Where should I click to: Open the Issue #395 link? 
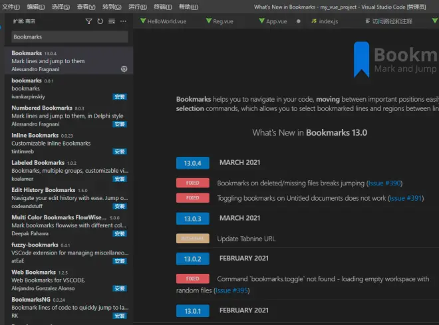click(x=231, y=290)
